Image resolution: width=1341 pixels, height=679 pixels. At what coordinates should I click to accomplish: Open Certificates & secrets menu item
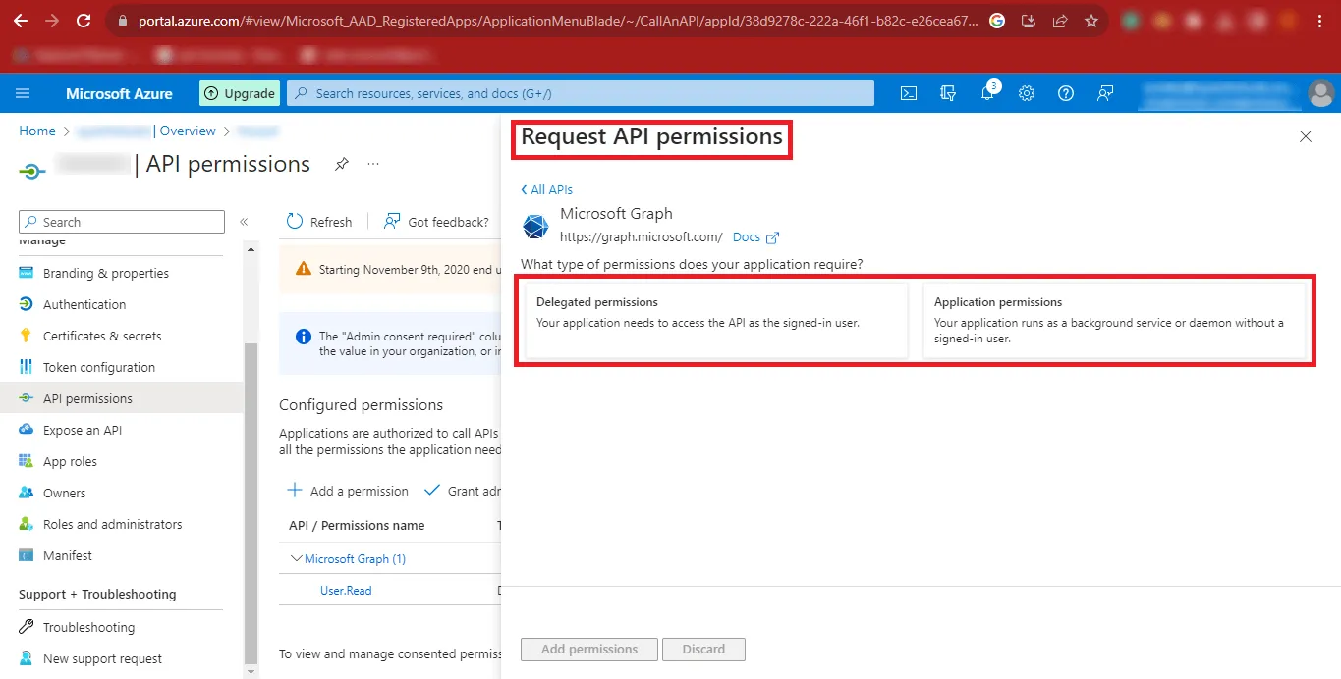102,336
